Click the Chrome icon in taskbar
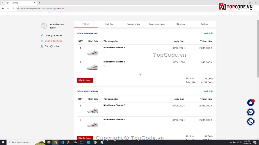The image size is (259, 145). click(x=56, y=142)
